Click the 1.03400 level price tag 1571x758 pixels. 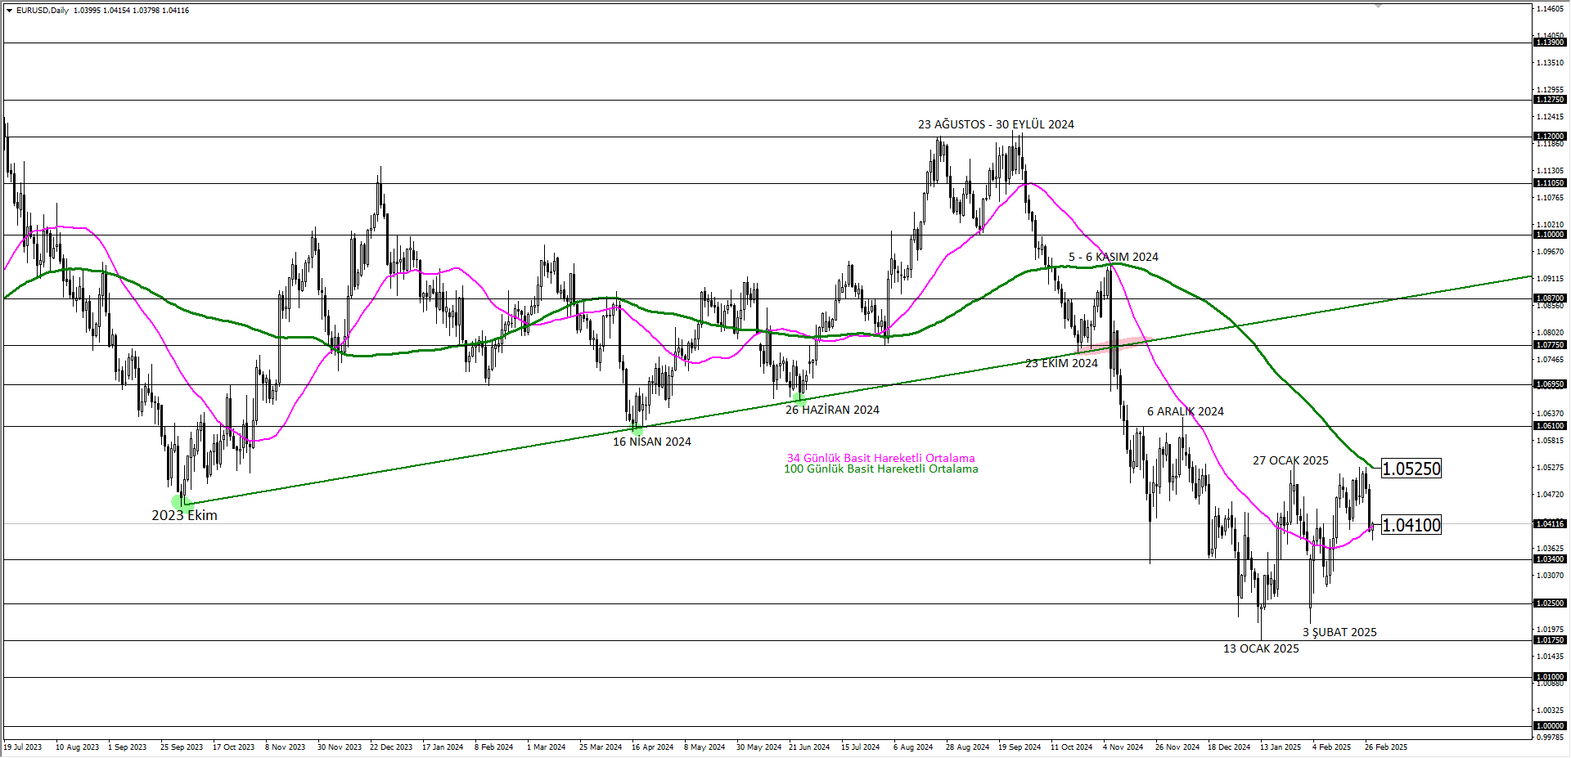click(1550, 559)
